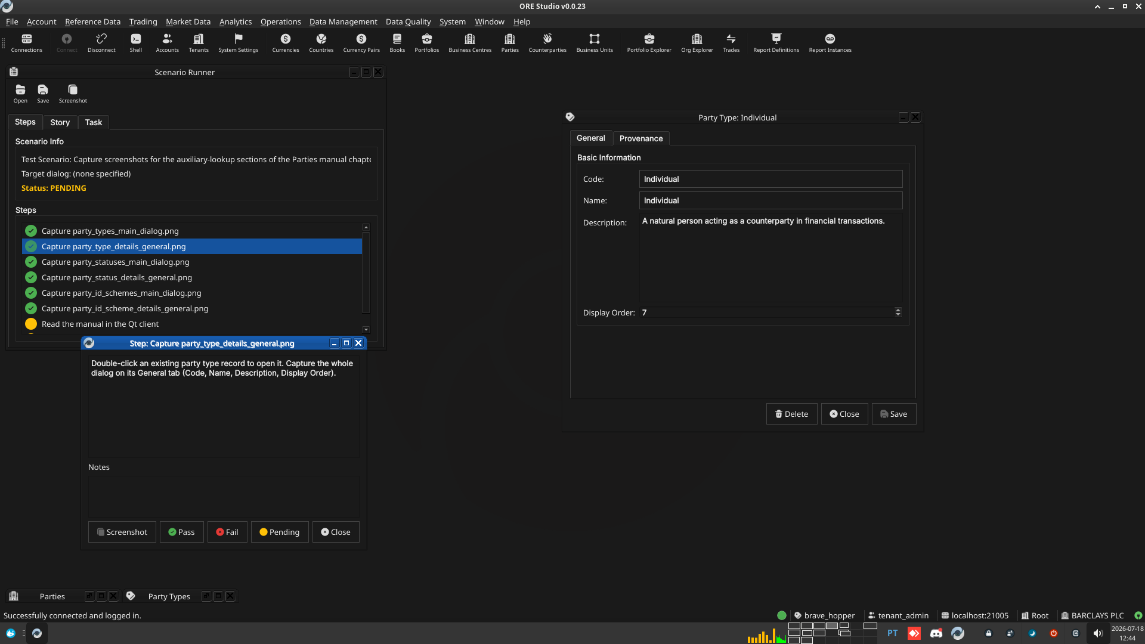Open the Trades toolbar icon
Image resolution: width=1145 pixels, height=644 pixels.
pyautogui.click(x=731, y=43)
